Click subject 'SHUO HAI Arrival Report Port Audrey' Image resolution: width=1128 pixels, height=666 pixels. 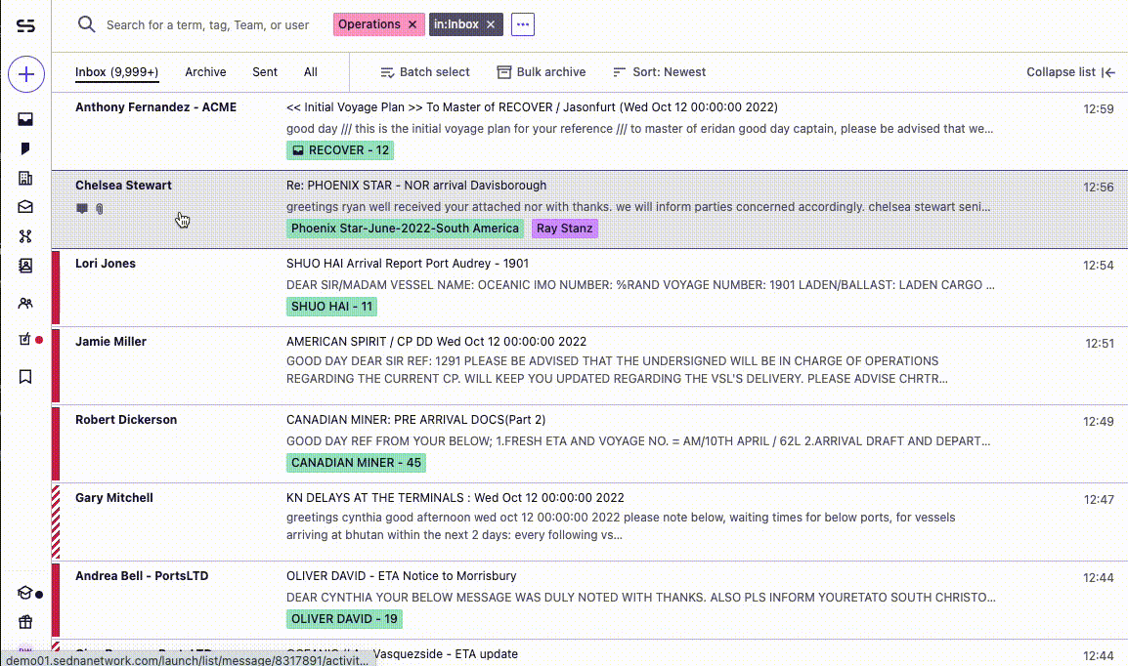coord(408,264)
